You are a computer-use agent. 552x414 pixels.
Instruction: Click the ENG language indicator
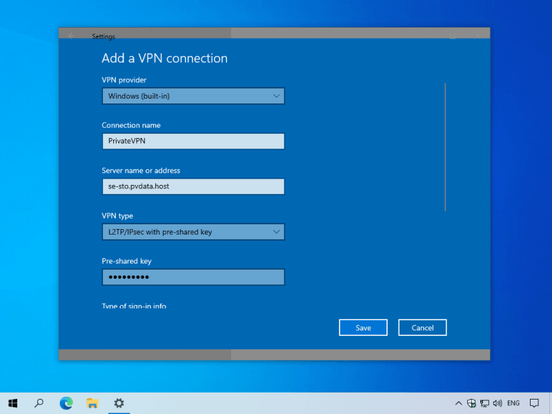513,403
